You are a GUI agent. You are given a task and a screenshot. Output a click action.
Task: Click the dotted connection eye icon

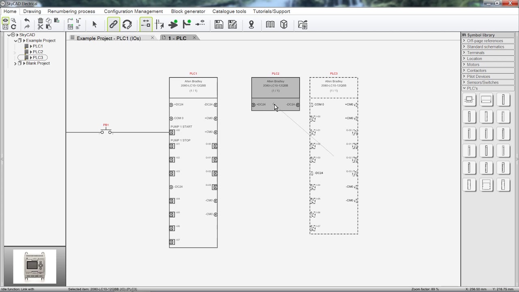[200, 24]
